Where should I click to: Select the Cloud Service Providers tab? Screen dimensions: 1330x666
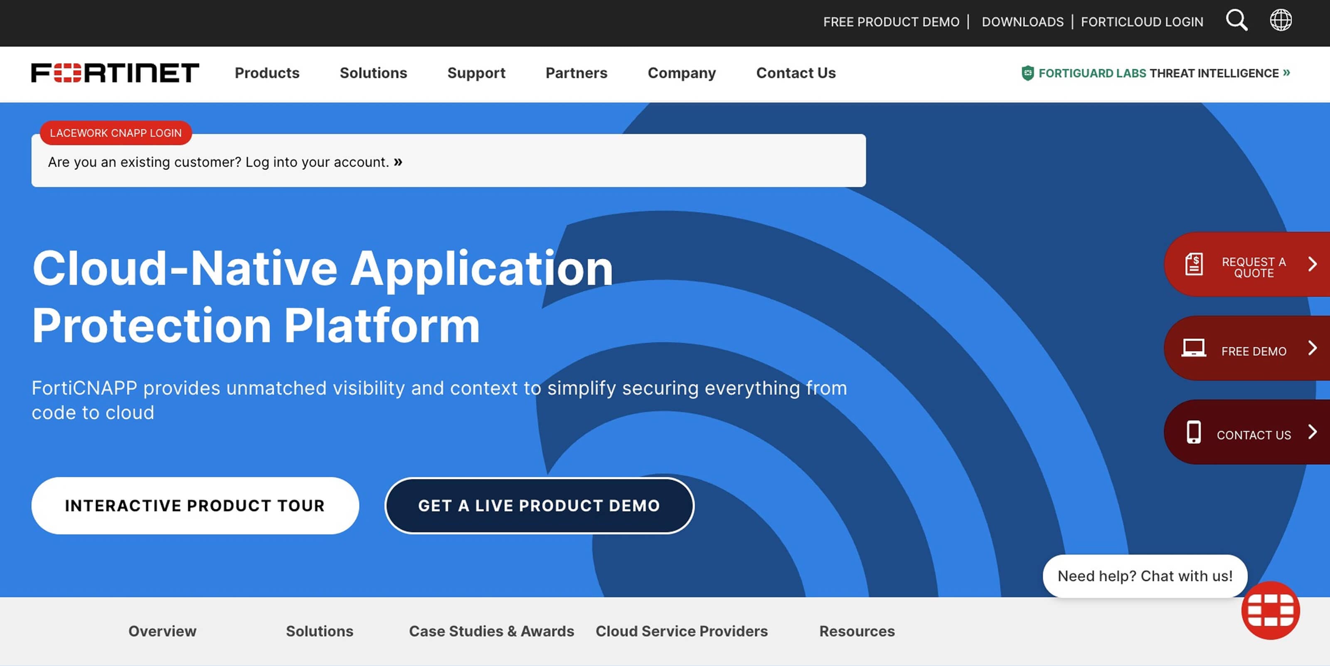[x=682, y=631]
